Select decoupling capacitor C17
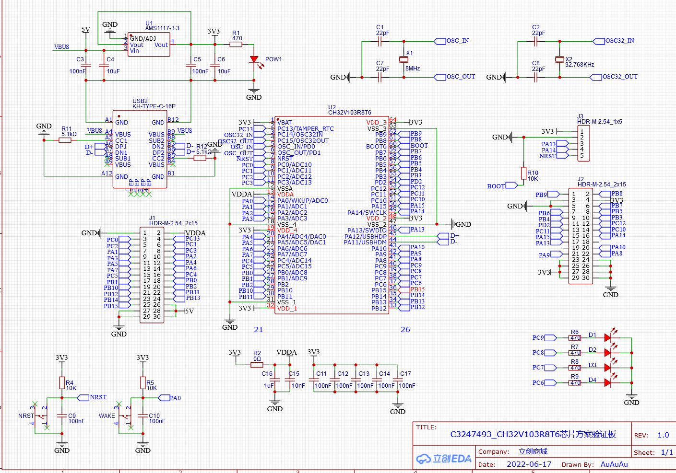676x473 pixels. pos(398,380)
